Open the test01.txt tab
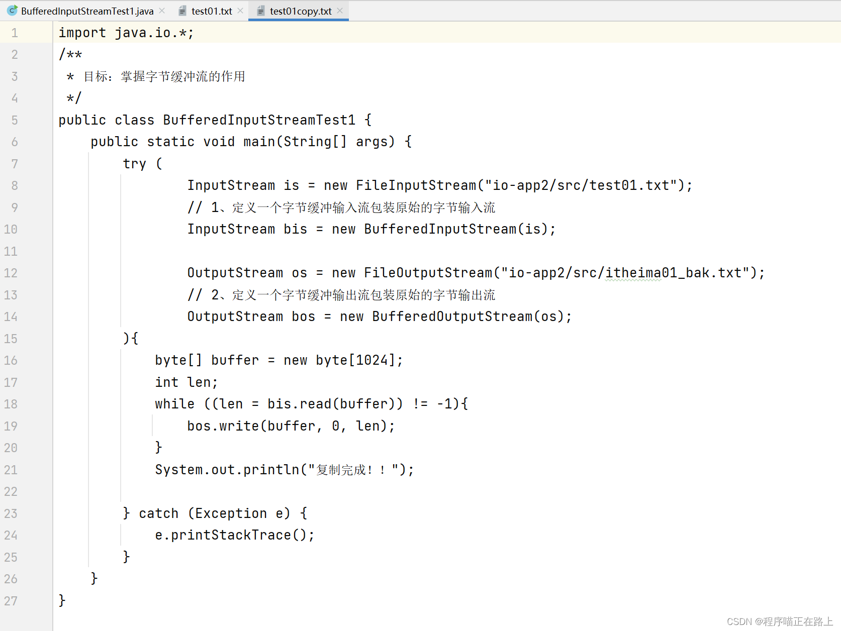Screen dimensions: 841x631 tap(212, 11)
